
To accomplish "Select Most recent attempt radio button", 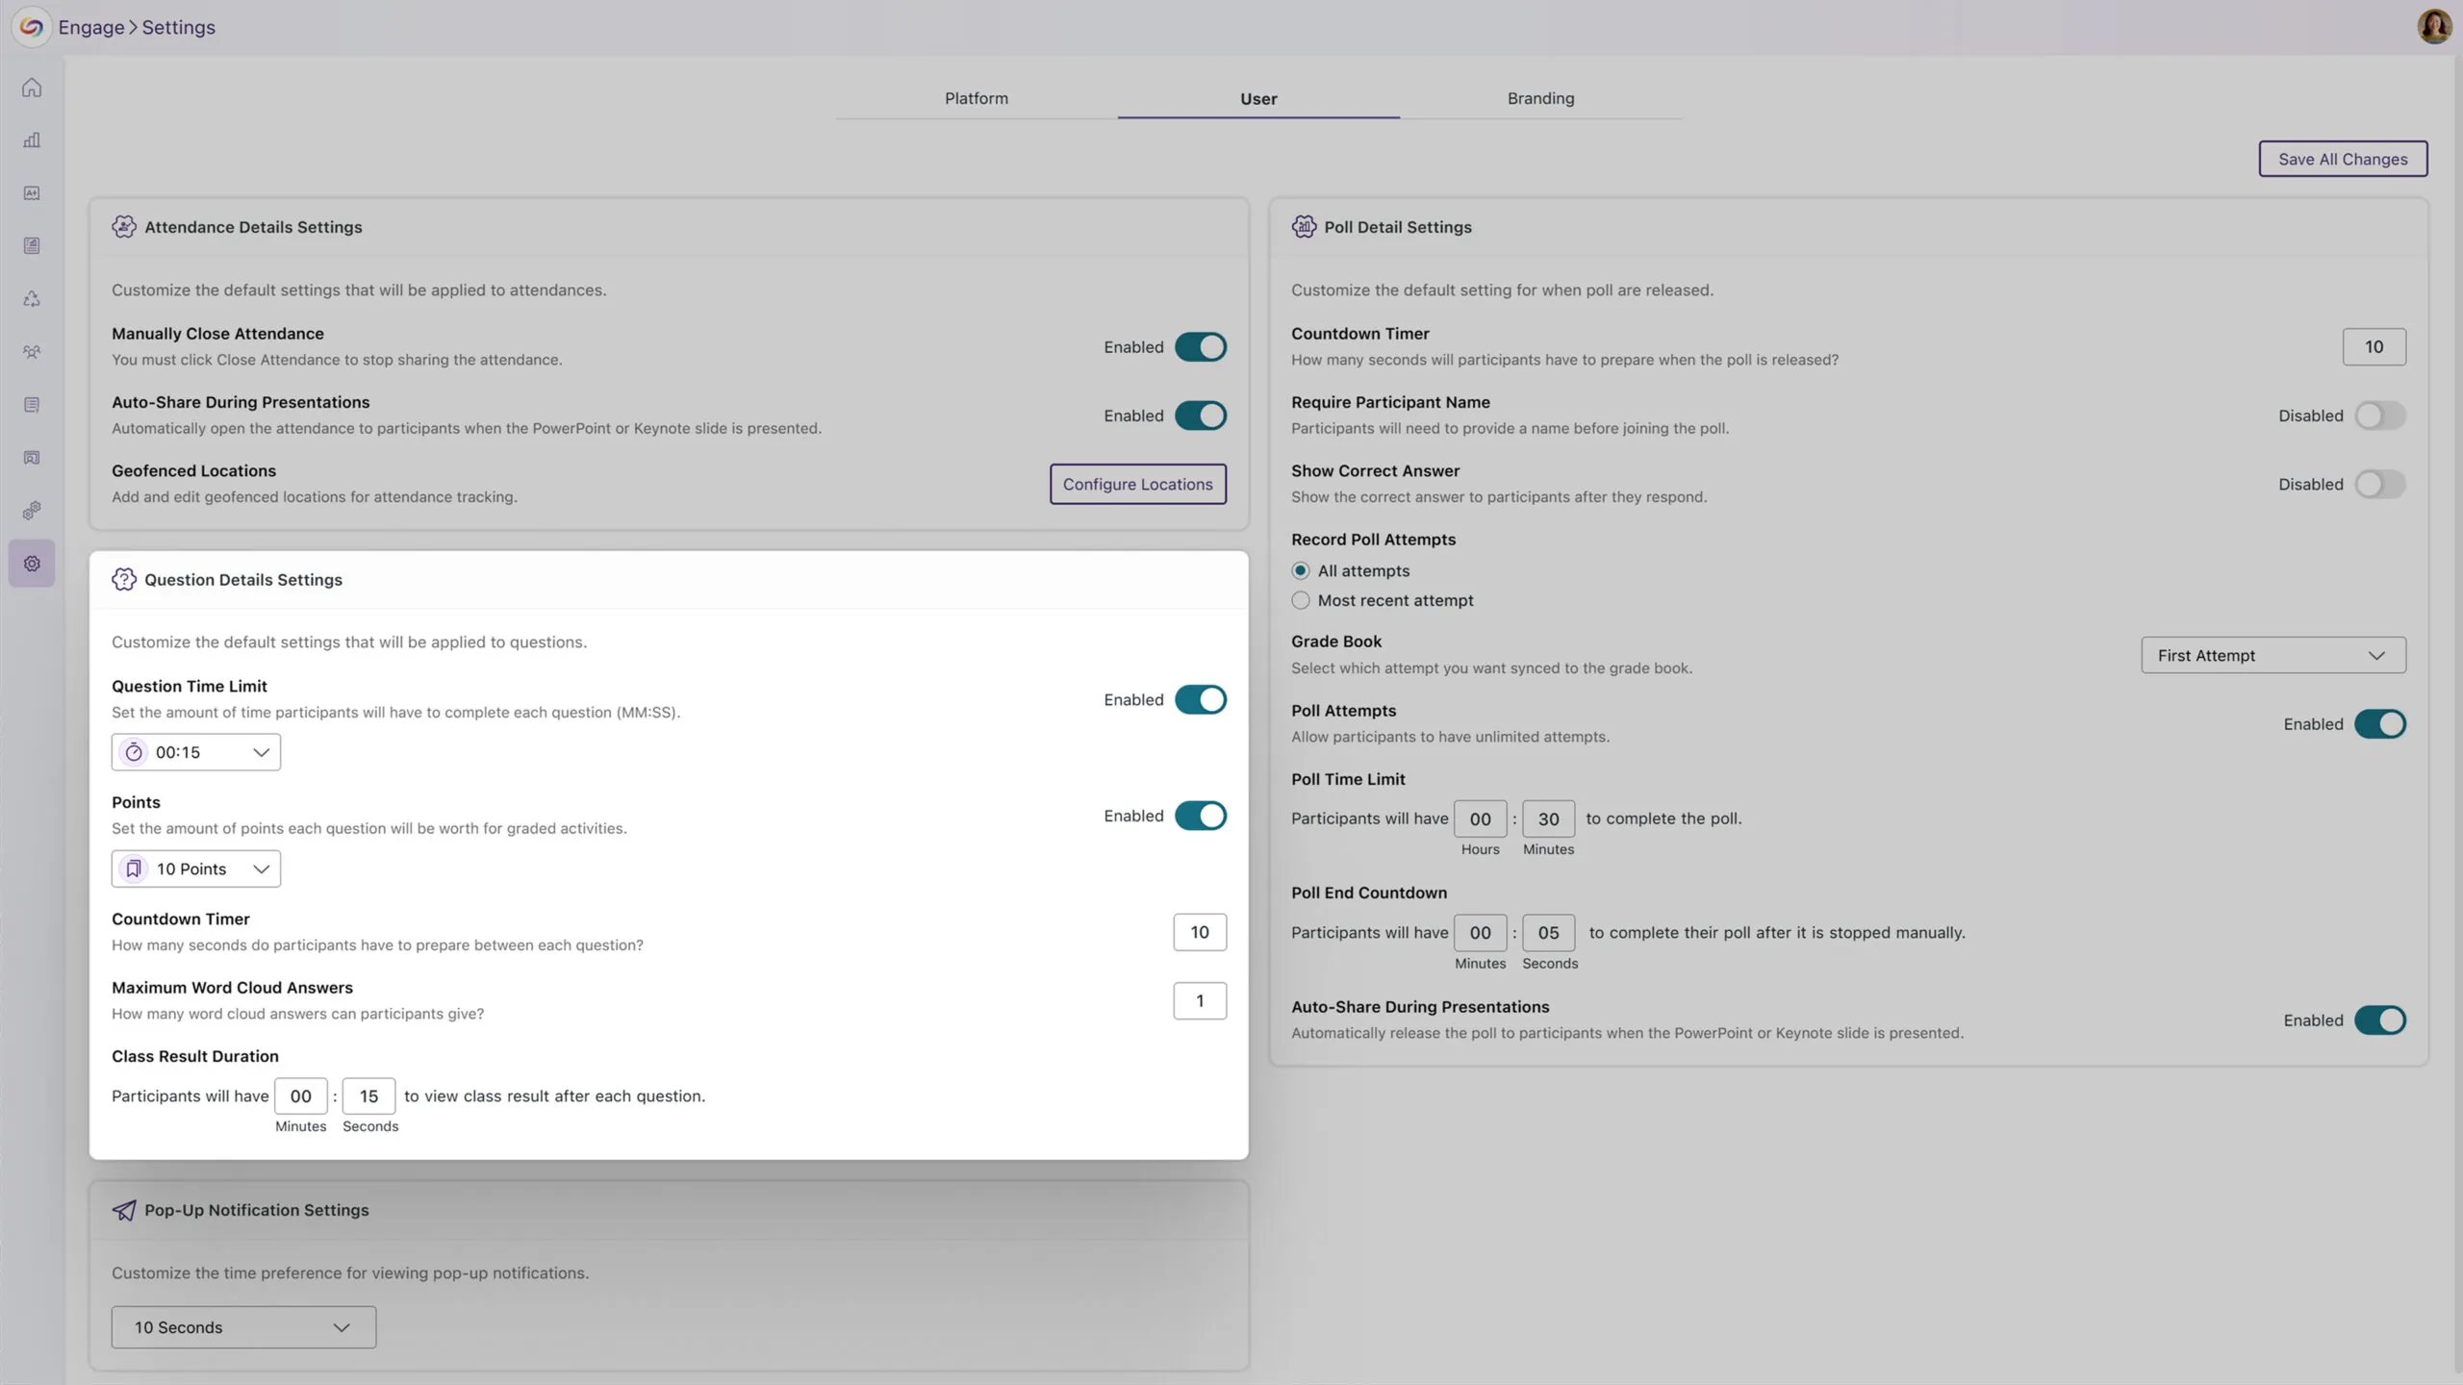I will point(1301,600).
